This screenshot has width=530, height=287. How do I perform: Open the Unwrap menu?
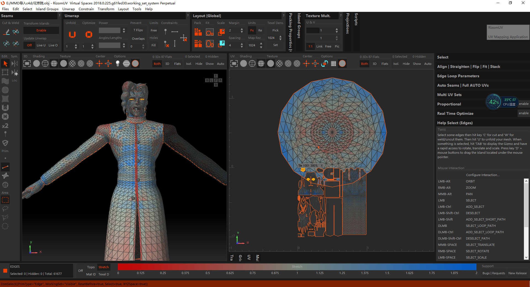(x=68, y=9)
